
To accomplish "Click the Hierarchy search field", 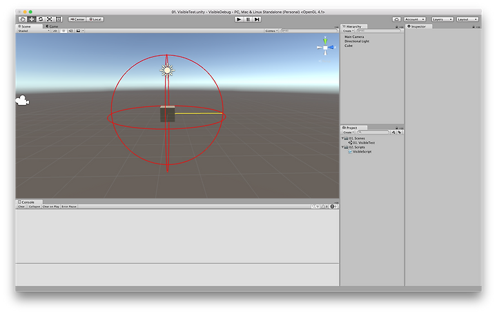I will [379, 31].
